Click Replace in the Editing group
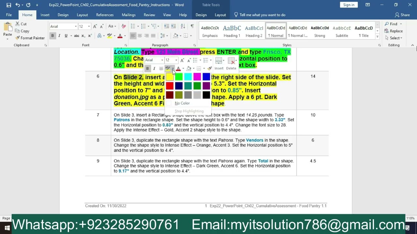The image size is (417, 234). point(394,31)
